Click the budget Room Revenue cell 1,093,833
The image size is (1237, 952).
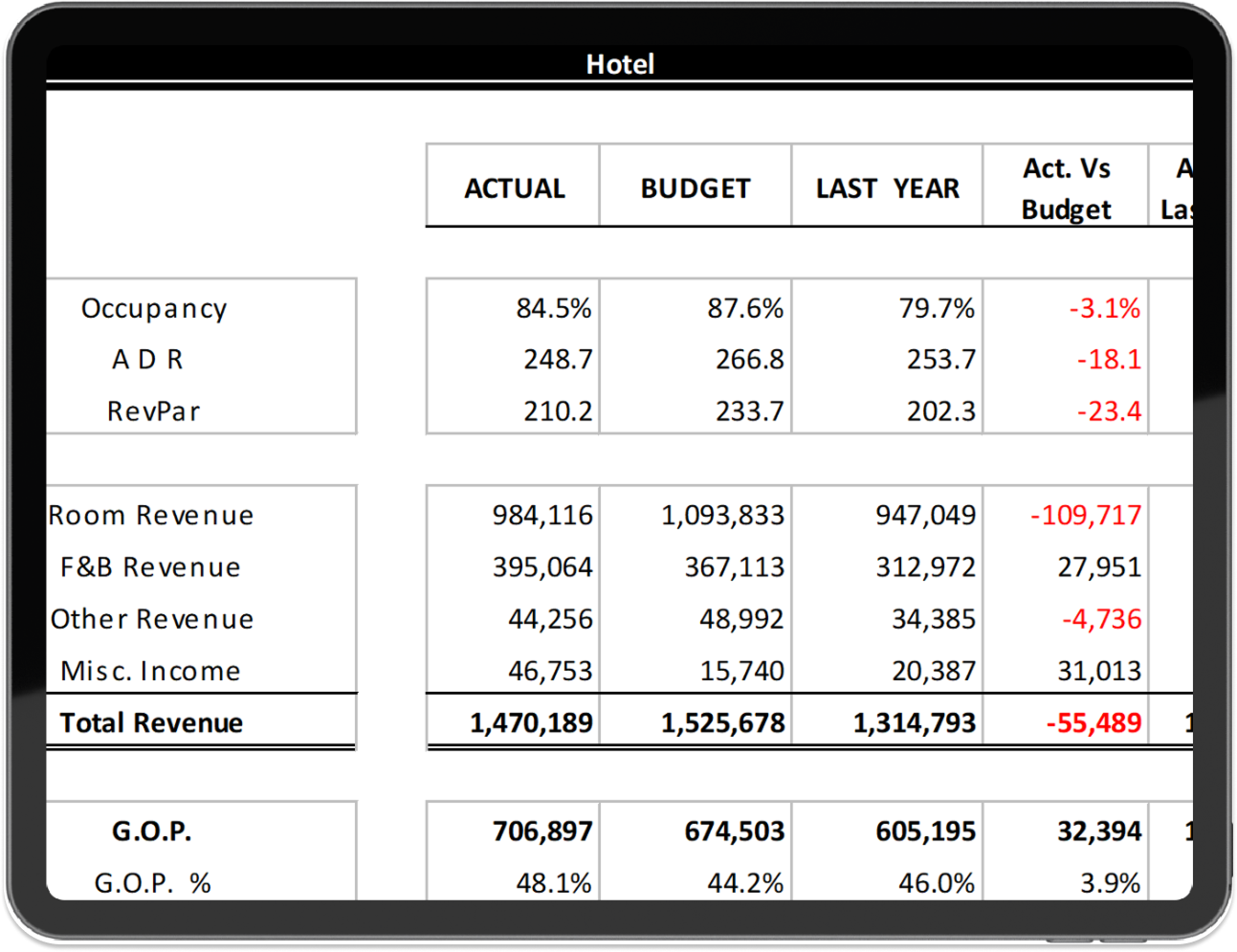pyautogui.click(x=722, y=516)
